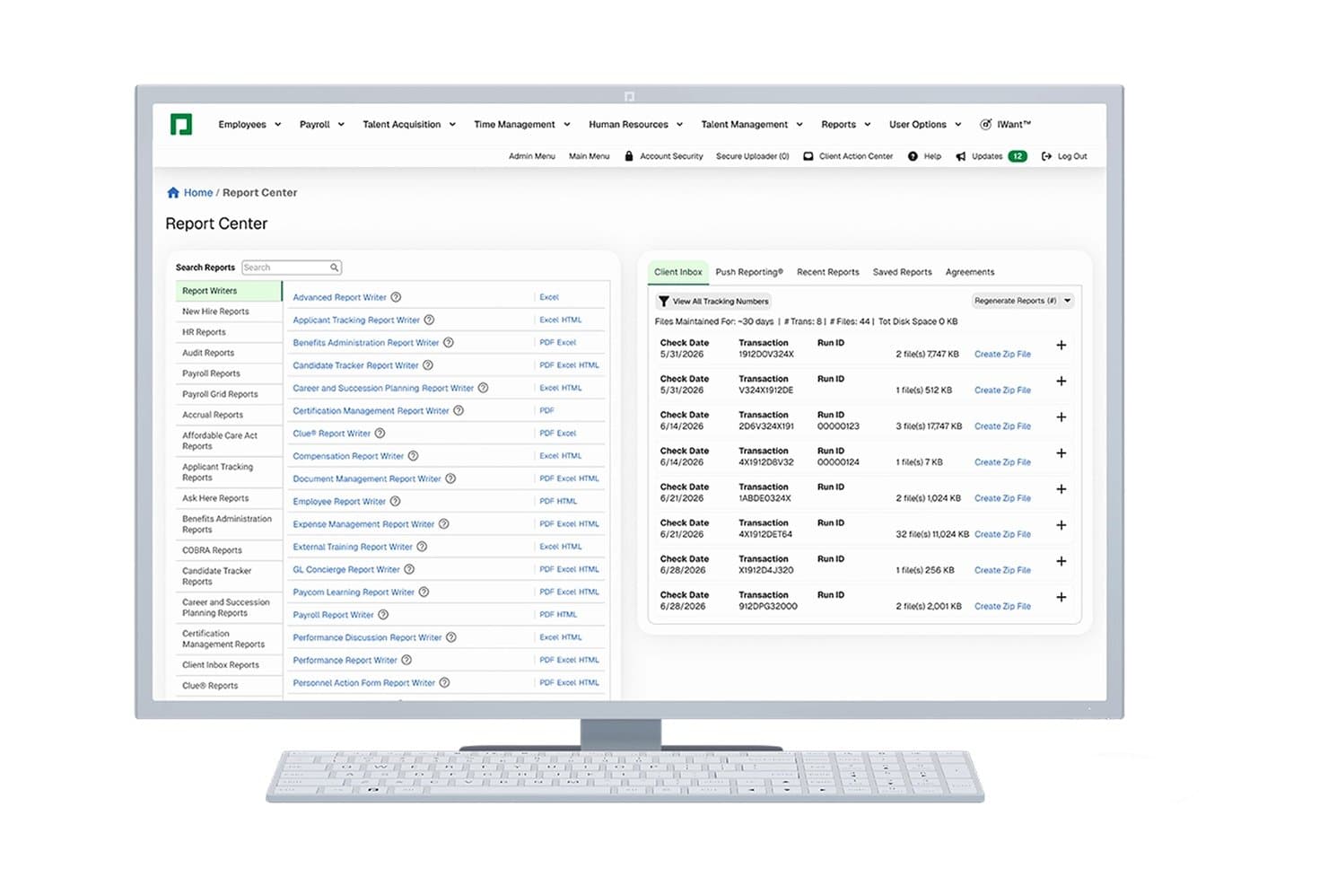Open the User Options dropdown
Screen dimensions: 1328x886
tap(925, 125)
